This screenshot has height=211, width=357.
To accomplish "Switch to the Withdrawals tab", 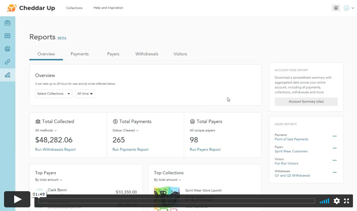I will (147, 54).
